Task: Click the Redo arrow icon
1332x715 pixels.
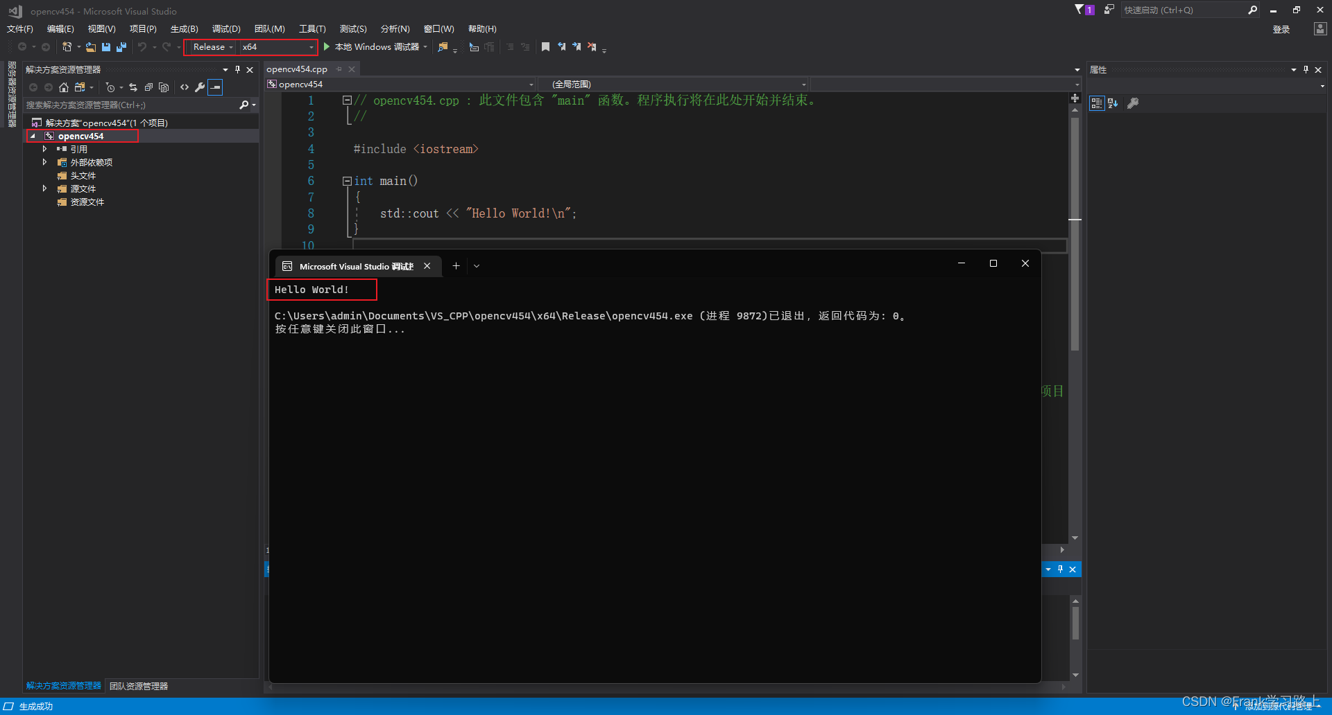Action: point(166,47)
